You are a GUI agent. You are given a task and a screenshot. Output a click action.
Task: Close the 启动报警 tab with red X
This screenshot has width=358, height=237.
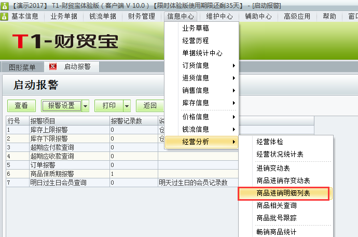[53, 66]
